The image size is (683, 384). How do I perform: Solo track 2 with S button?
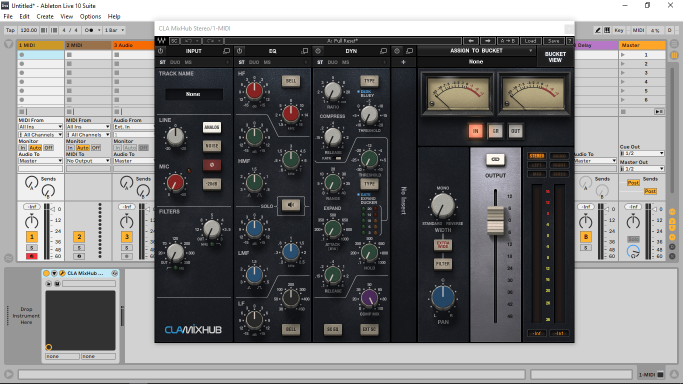click(x=78, y=247)
